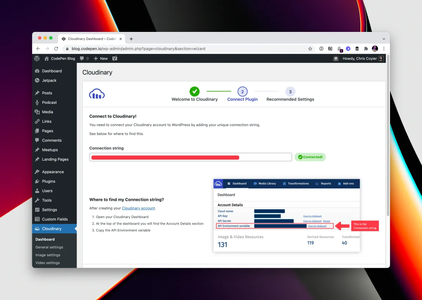Open Landing Pages in the sidebar
Viewport: 422px width, 300px height.
[x=55, y=159]
